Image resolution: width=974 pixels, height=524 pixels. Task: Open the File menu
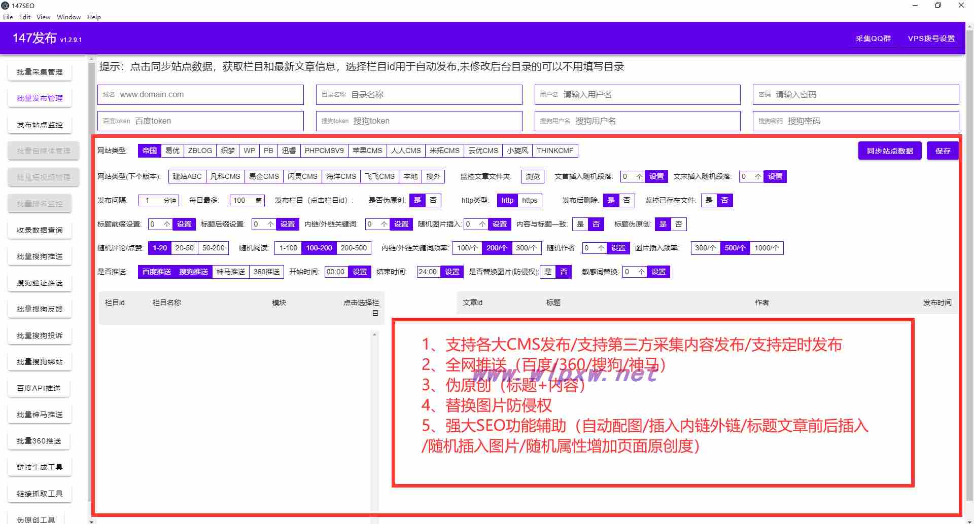[x=8, y=17]
